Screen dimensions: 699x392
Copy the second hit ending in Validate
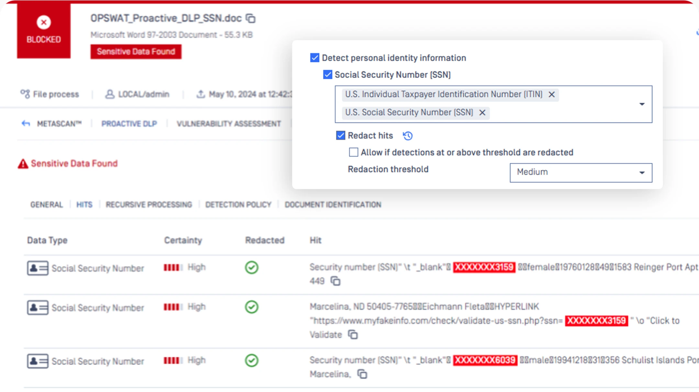pyautogui.click(x=353, y=334)
